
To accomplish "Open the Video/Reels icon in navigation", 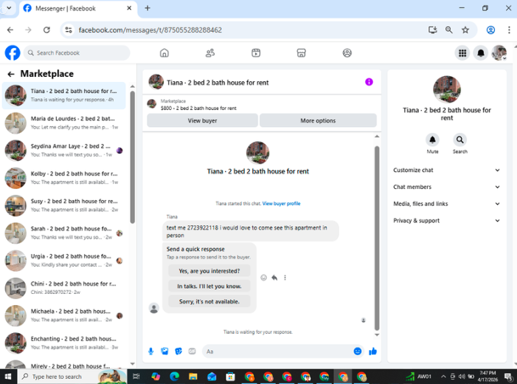I will click(256, 53).
